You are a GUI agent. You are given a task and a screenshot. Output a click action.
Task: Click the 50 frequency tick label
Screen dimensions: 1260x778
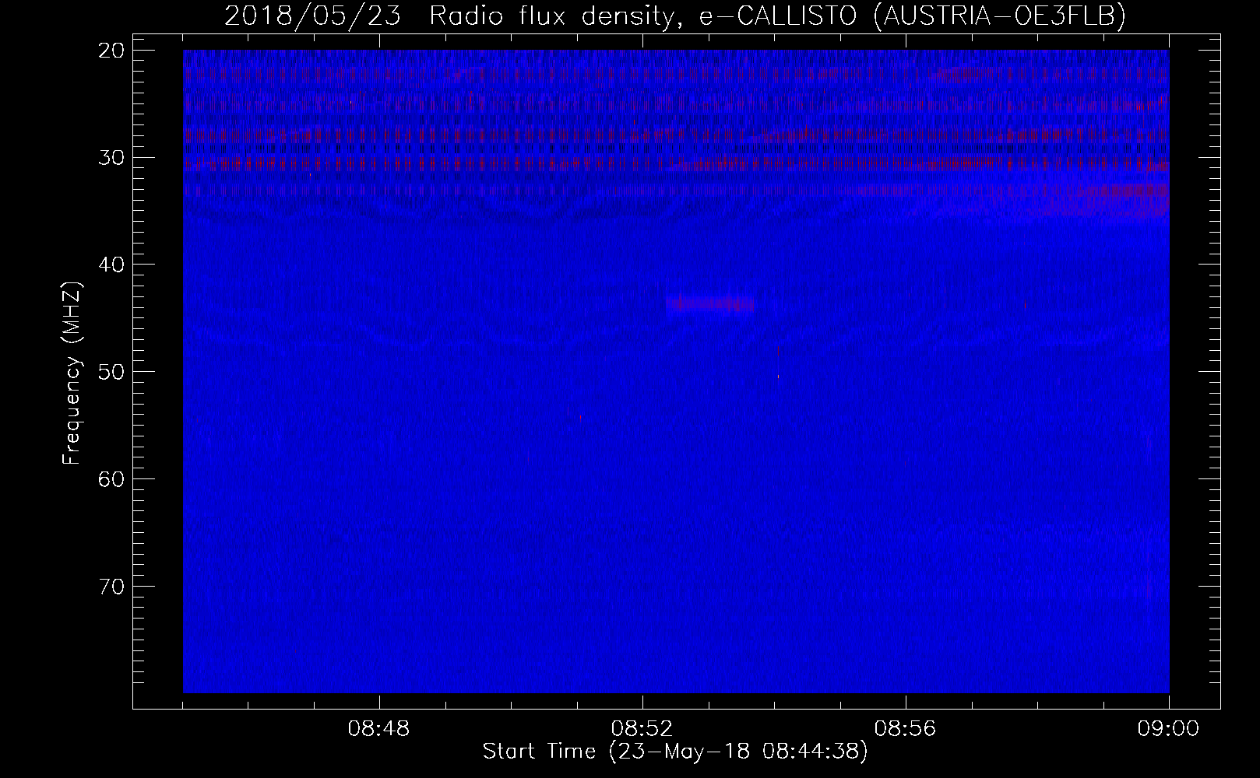tap(112, 371)
